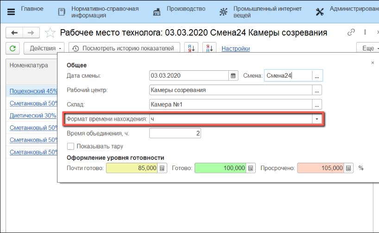Open the Настройки link

[236, 49]
